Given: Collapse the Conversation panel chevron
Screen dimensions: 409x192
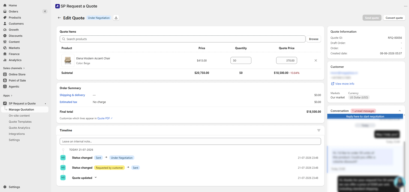Looking at the screenshot, I should (x=400, y=111).
